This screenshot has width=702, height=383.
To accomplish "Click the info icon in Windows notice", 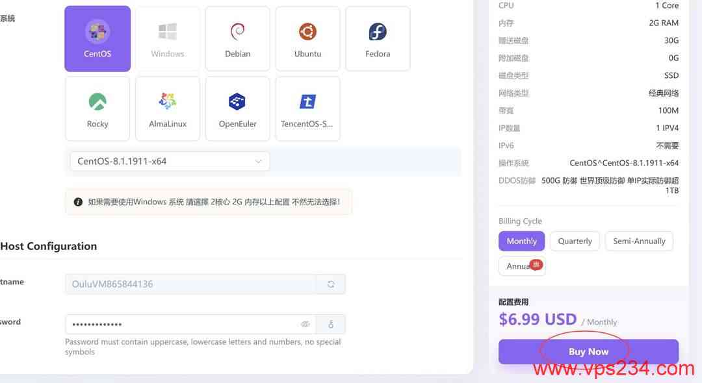I will (x=78, y=202).
